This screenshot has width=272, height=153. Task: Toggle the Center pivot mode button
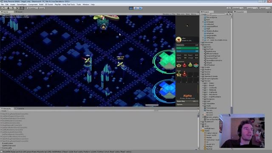point(31,8)
